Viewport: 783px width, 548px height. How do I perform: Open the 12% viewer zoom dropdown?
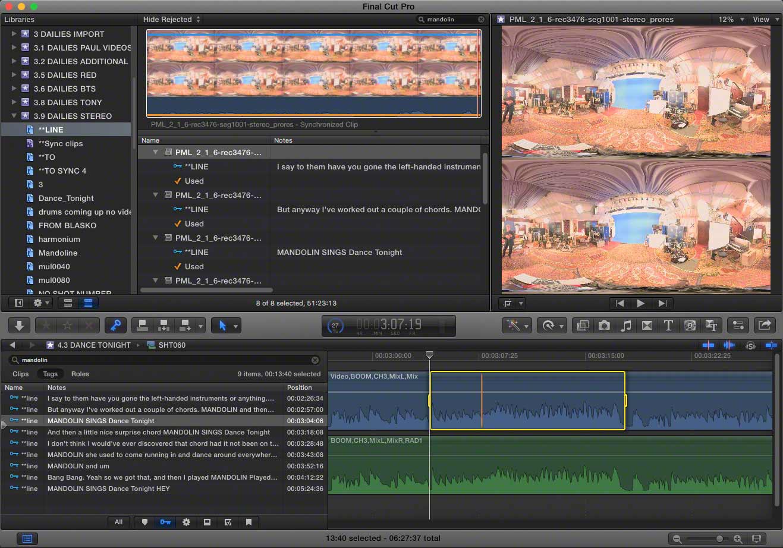pyautogui.click(x=731, y=20)
